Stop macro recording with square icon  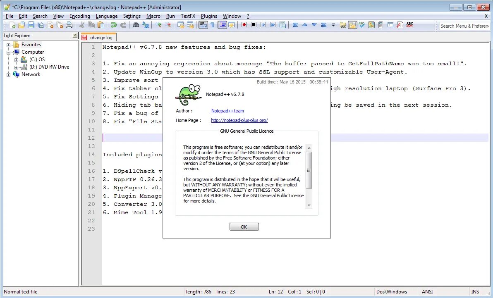(254, 25)
